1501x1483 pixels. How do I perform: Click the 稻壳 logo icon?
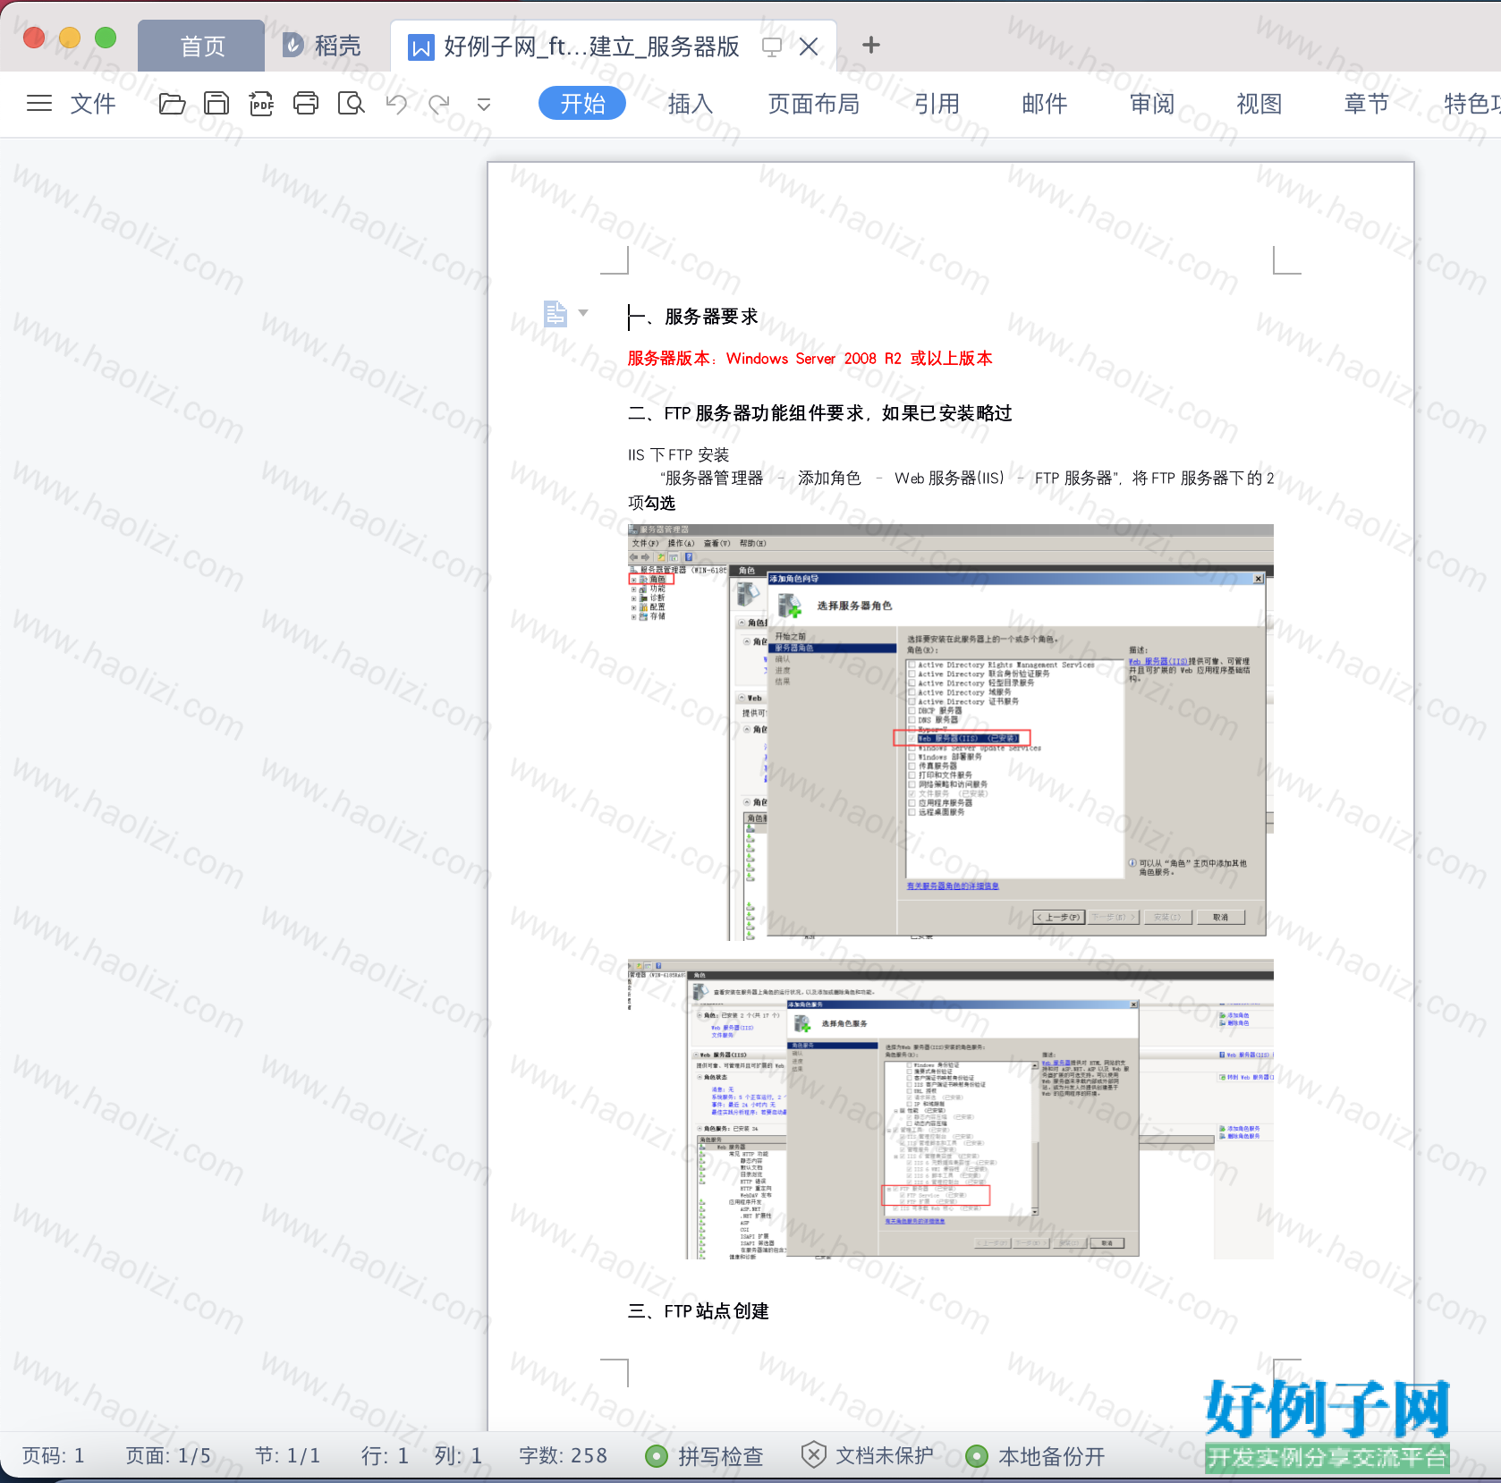tap(293, 46)
